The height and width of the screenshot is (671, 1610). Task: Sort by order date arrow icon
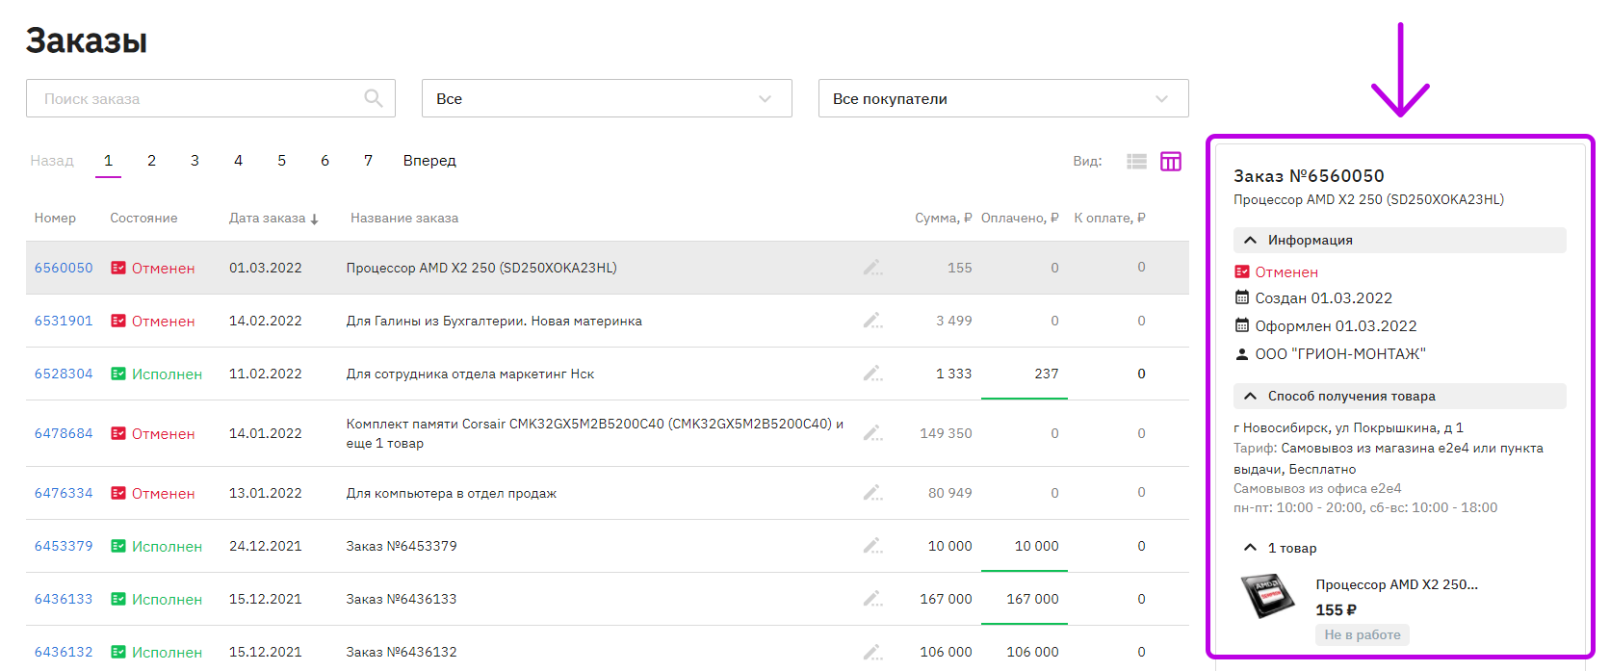coord(314,219)
